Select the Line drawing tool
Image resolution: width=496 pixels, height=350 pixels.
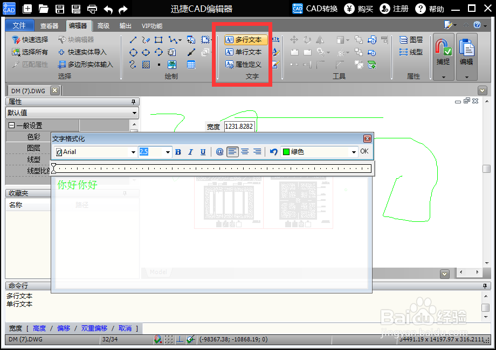tap(133, 40)
